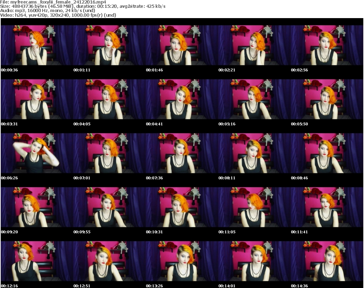Select the thumbnail timestamped 00:01:11
This screenshot has height=288, width=364.
click(x=109, y=45)
